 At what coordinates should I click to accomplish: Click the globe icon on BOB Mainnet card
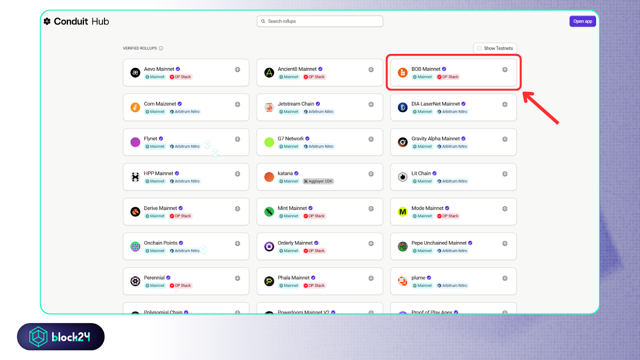[505, 70]
